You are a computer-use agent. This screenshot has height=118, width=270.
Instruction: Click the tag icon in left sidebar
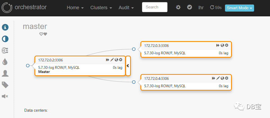pyautogui.click(x=5, y=85)
